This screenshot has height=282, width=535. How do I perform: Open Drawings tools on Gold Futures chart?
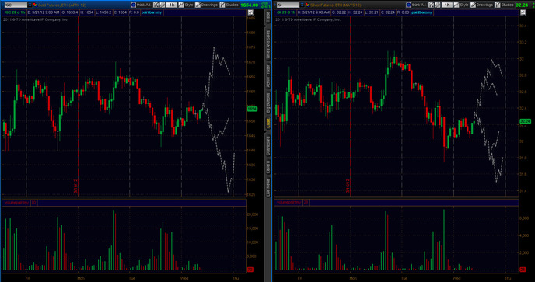point(206,5)
